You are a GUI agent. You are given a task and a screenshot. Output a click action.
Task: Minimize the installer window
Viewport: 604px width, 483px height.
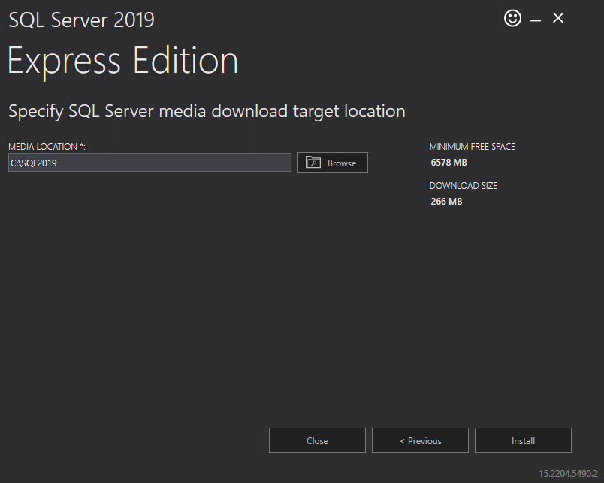535,18
